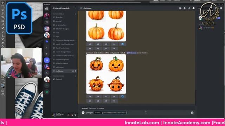Open emoji picker in message bar
This screenshot has height=126, width=225.
pyautogui.click(x=192, y=113)
